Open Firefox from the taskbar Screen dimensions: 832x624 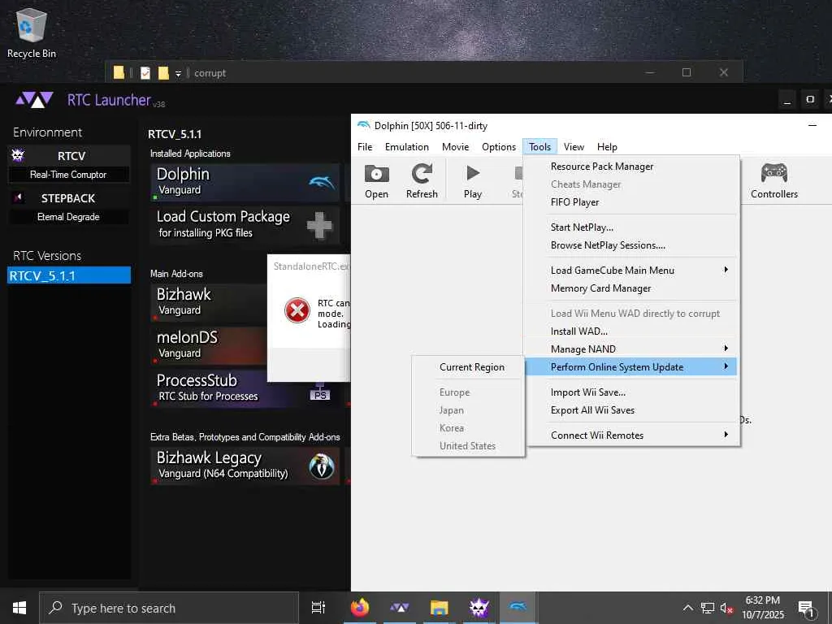(360, 608)
